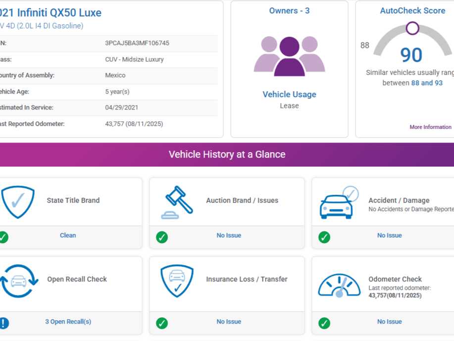Screen dimensions: 454x341
Task: Open the 3 Open Recall(s) link
Action: 68,322
